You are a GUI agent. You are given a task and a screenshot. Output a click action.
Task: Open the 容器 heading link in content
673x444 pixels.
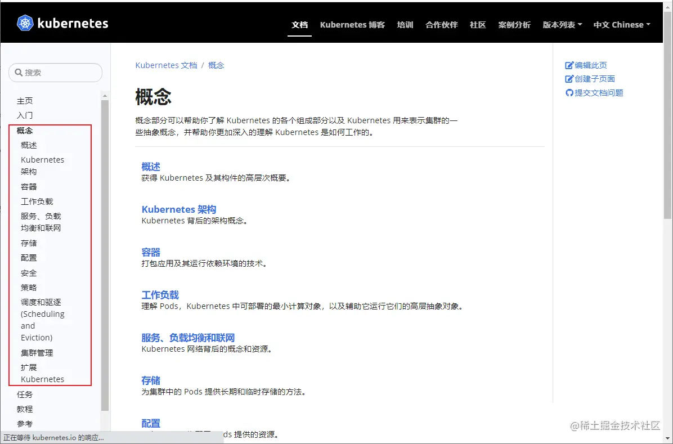151,252
